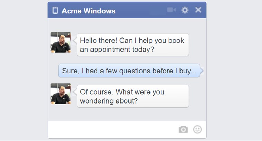Click empty chat area above the first message
Image resolution: width=262 pixels, height=141 pixels.
click(127, 25)
